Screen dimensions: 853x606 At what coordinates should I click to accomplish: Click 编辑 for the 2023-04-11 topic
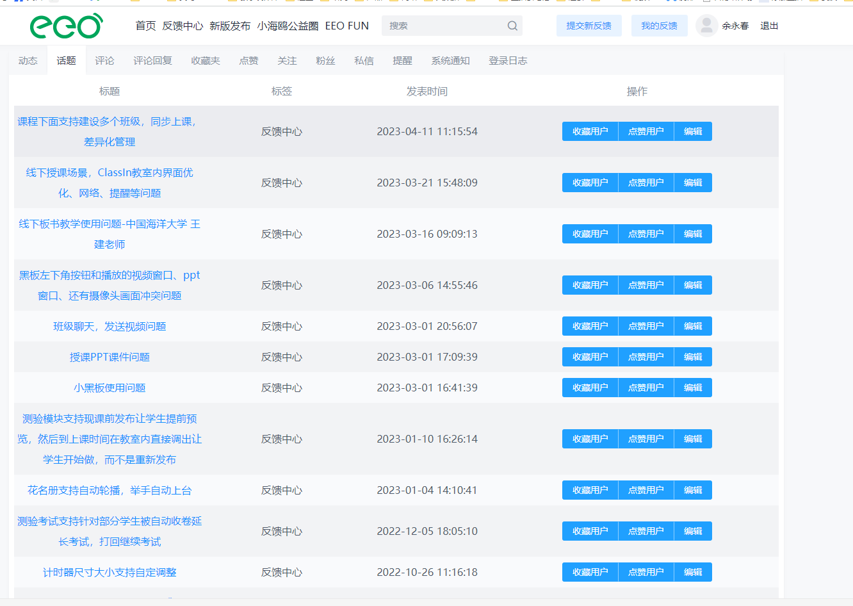[693, 131]
